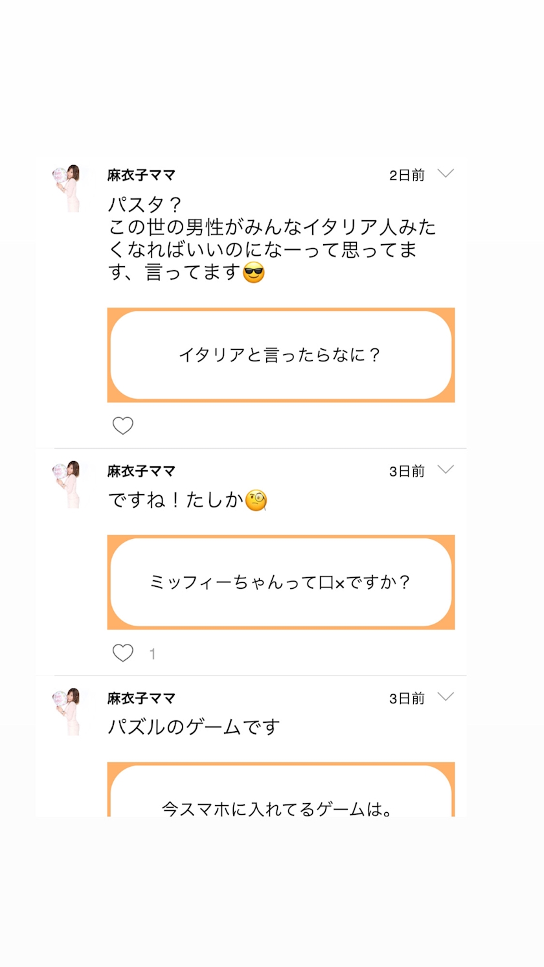Open the avatar on the パスタ post

66,188
